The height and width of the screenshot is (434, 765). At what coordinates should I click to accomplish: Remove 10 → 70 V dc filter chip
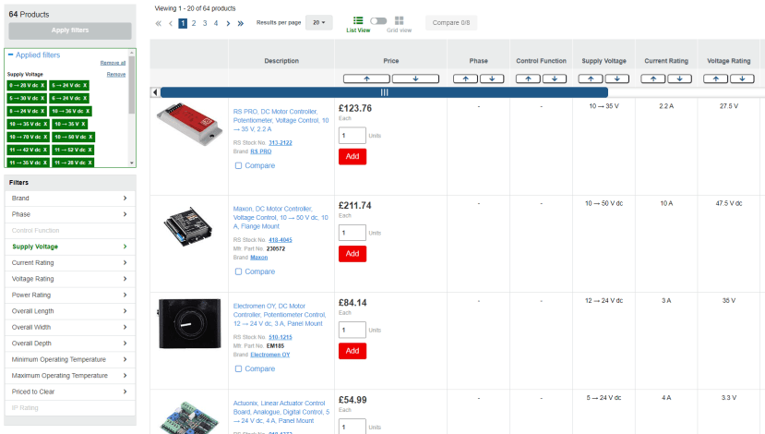coord(45,138)
